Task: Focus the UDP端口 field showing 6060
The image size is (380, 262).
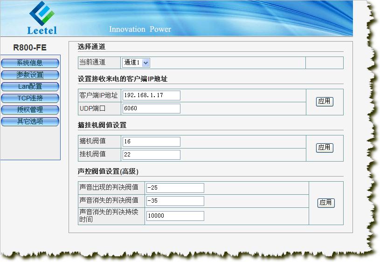Action: 151,108
